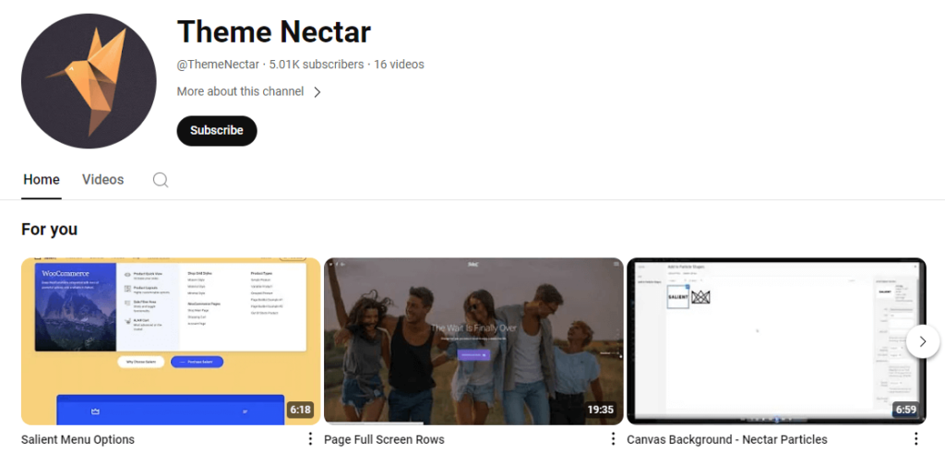Click the 5.01K subscribers text
945x453 pixels.
click(317, 65)
